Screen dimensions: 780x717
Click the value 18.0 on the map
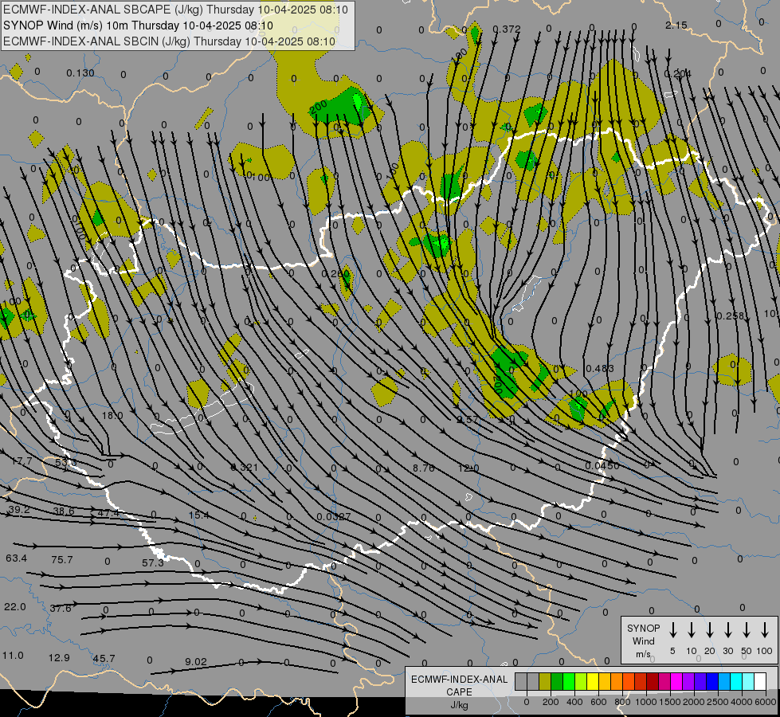coord(112,416)
